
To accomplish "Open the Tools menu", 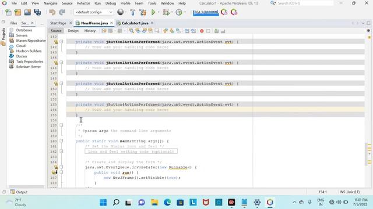I will point(152,3).
